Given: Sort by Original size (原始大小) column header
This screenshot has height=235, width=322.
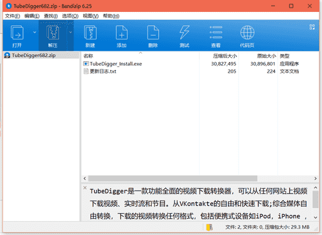Looking at the screenshot, I should click(258, 56).
